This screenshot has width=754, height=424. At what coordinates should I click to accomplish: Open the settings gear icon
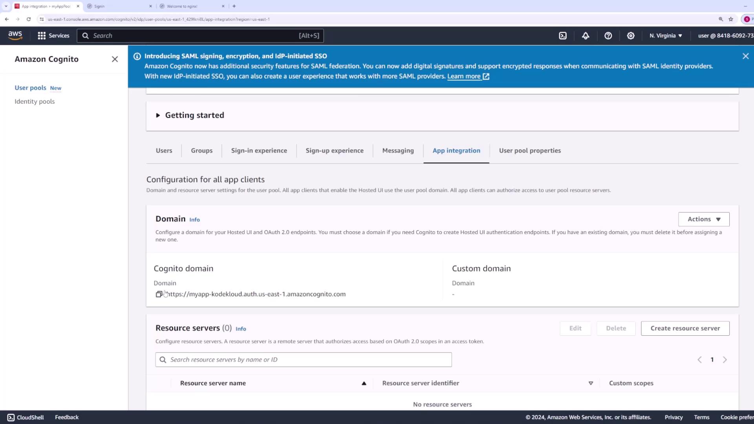[x=631, y=36]
